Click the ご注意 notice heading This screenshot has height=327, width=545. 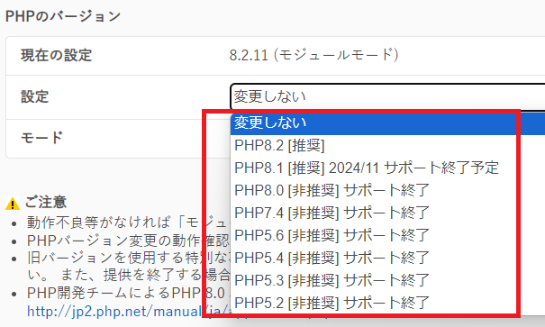(x=46, y=202)
